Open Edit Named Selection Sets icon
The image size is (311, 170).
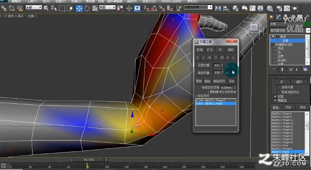tap(179, 8)
